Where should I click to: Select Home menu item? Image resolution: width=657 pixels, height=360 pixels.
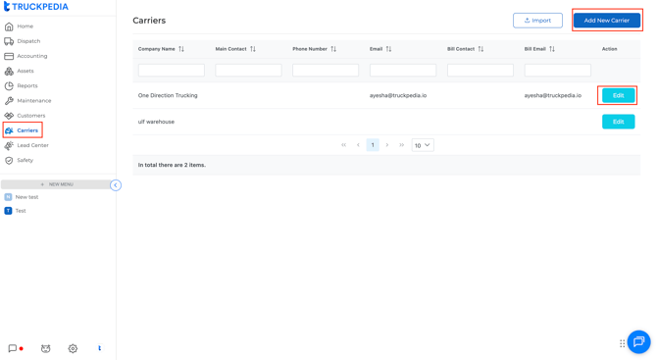point(25,26)
